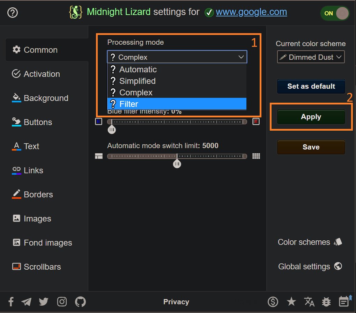This screenshot has height=313, width=356.
Task: Open the Privacy link
Action: click(x=176, y=301)
